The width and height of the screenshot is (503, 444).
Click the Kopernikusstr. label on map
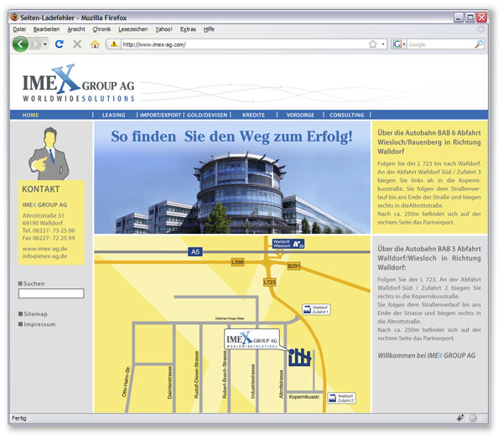click(x=304, y=397)
